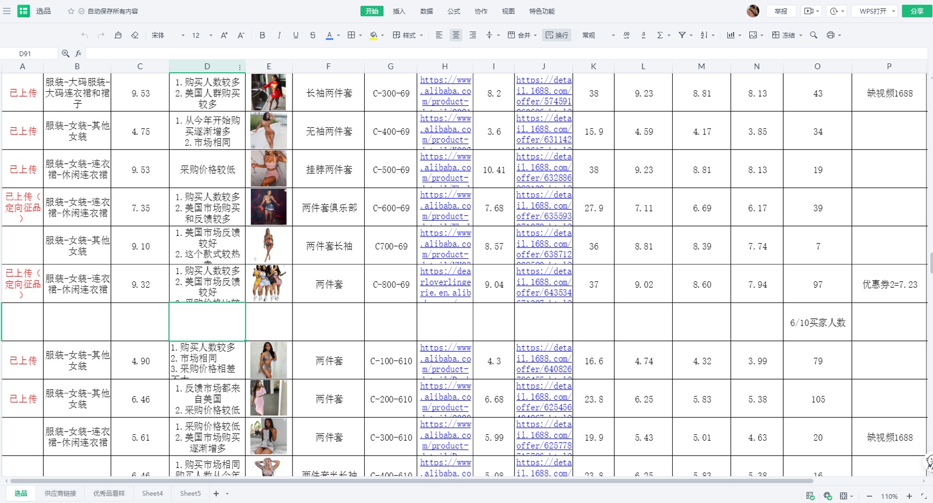
Task: Toggle strikethrough formatting
Action: pyautogui.click(x=313, y=35)
